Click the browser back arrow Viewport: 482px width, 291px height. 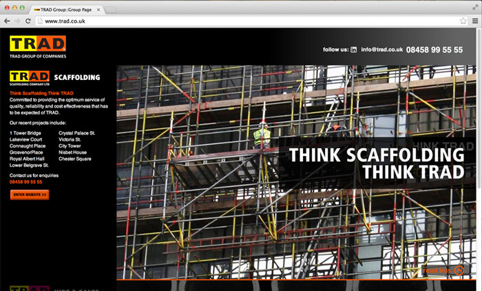(7, 21)
